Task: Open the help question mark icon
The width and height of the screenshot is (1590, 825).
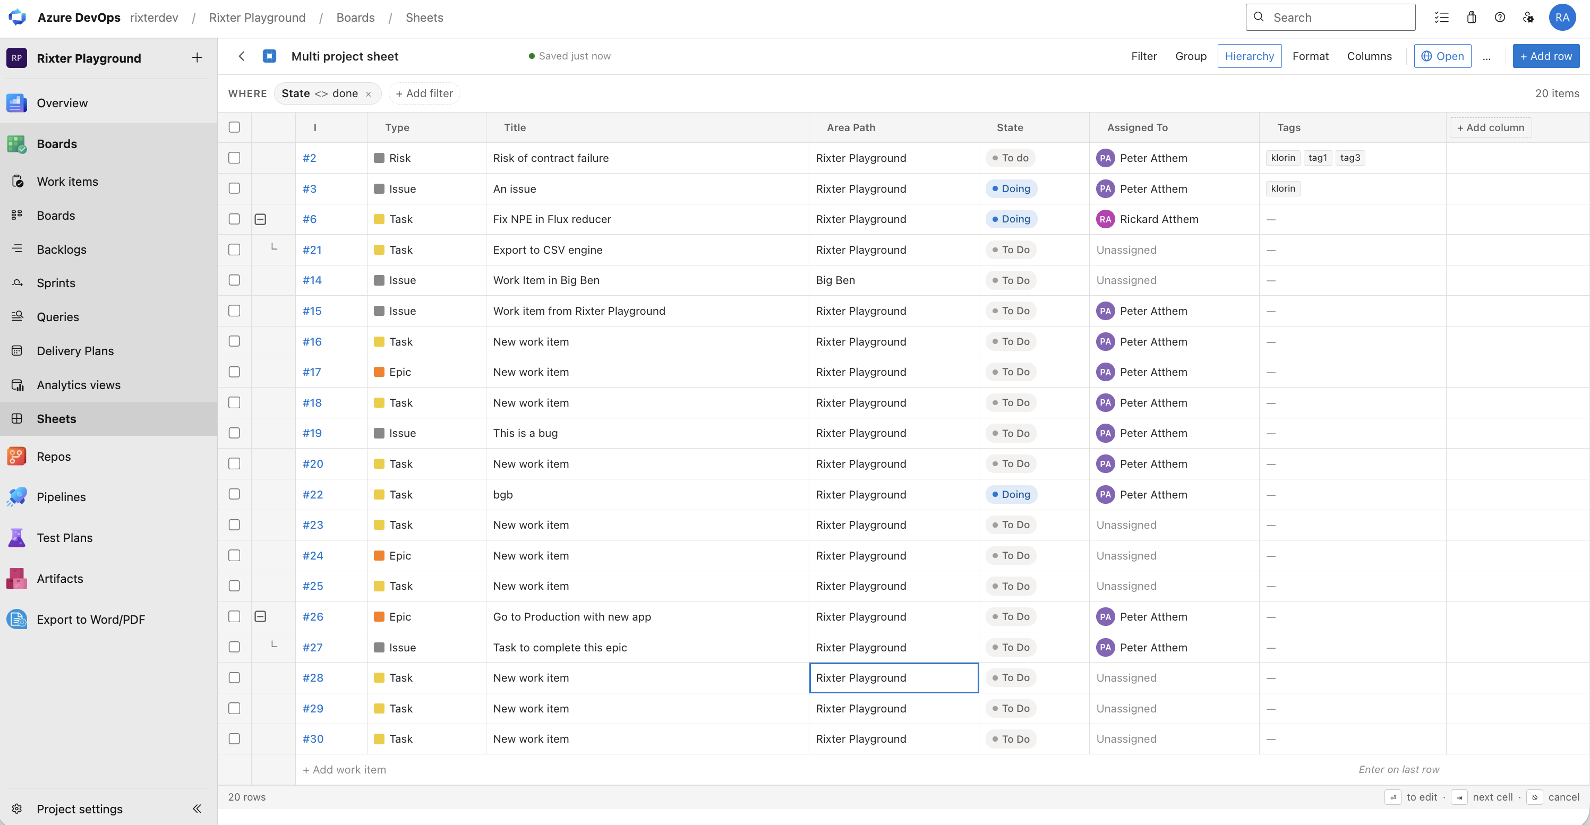Action: [1500, 18]
